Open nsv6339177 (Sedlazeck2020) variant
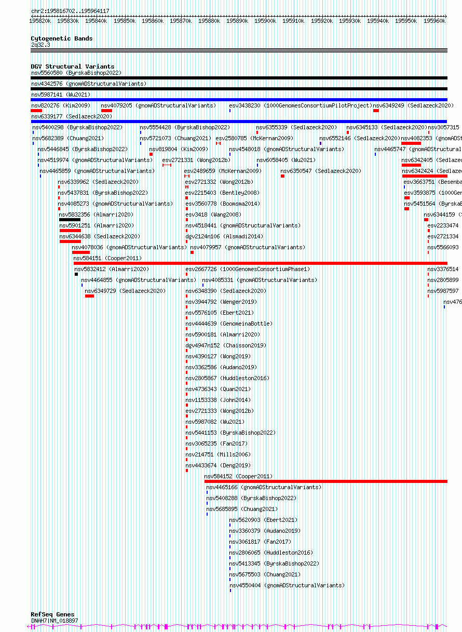This screenshot has height=632, width=462. [x=72, y=116]
